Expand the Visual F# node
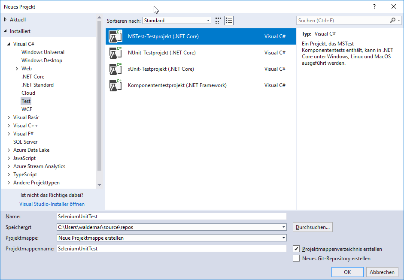The width and height of the screenshot is (404, 280). tap(9, 134)
